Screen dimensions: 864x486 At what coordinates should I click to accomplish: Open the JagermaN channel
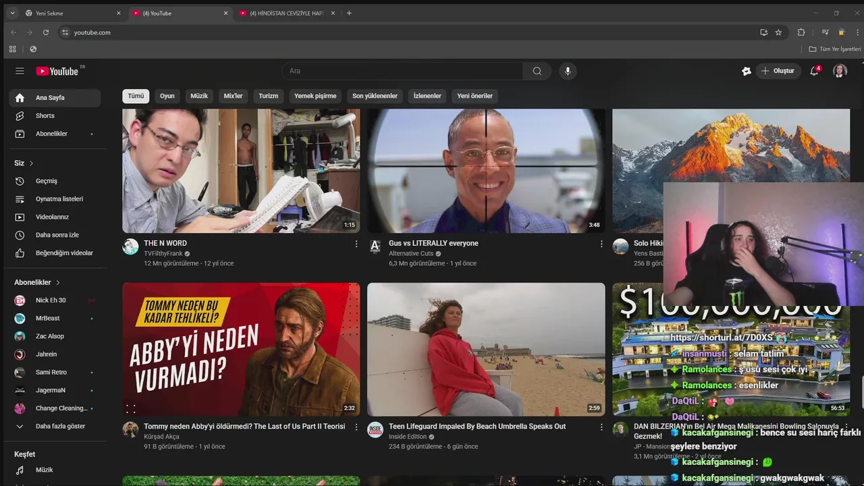click(x=55, y=390)
